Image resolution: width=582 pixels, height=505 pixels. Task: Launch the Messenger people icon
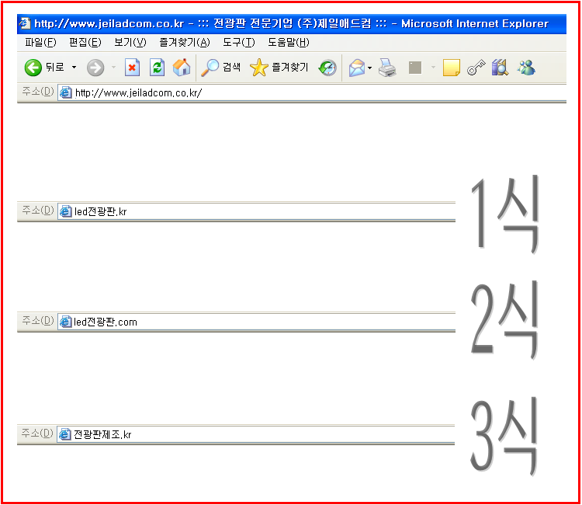pyautogui.click(x=526, y=68)
